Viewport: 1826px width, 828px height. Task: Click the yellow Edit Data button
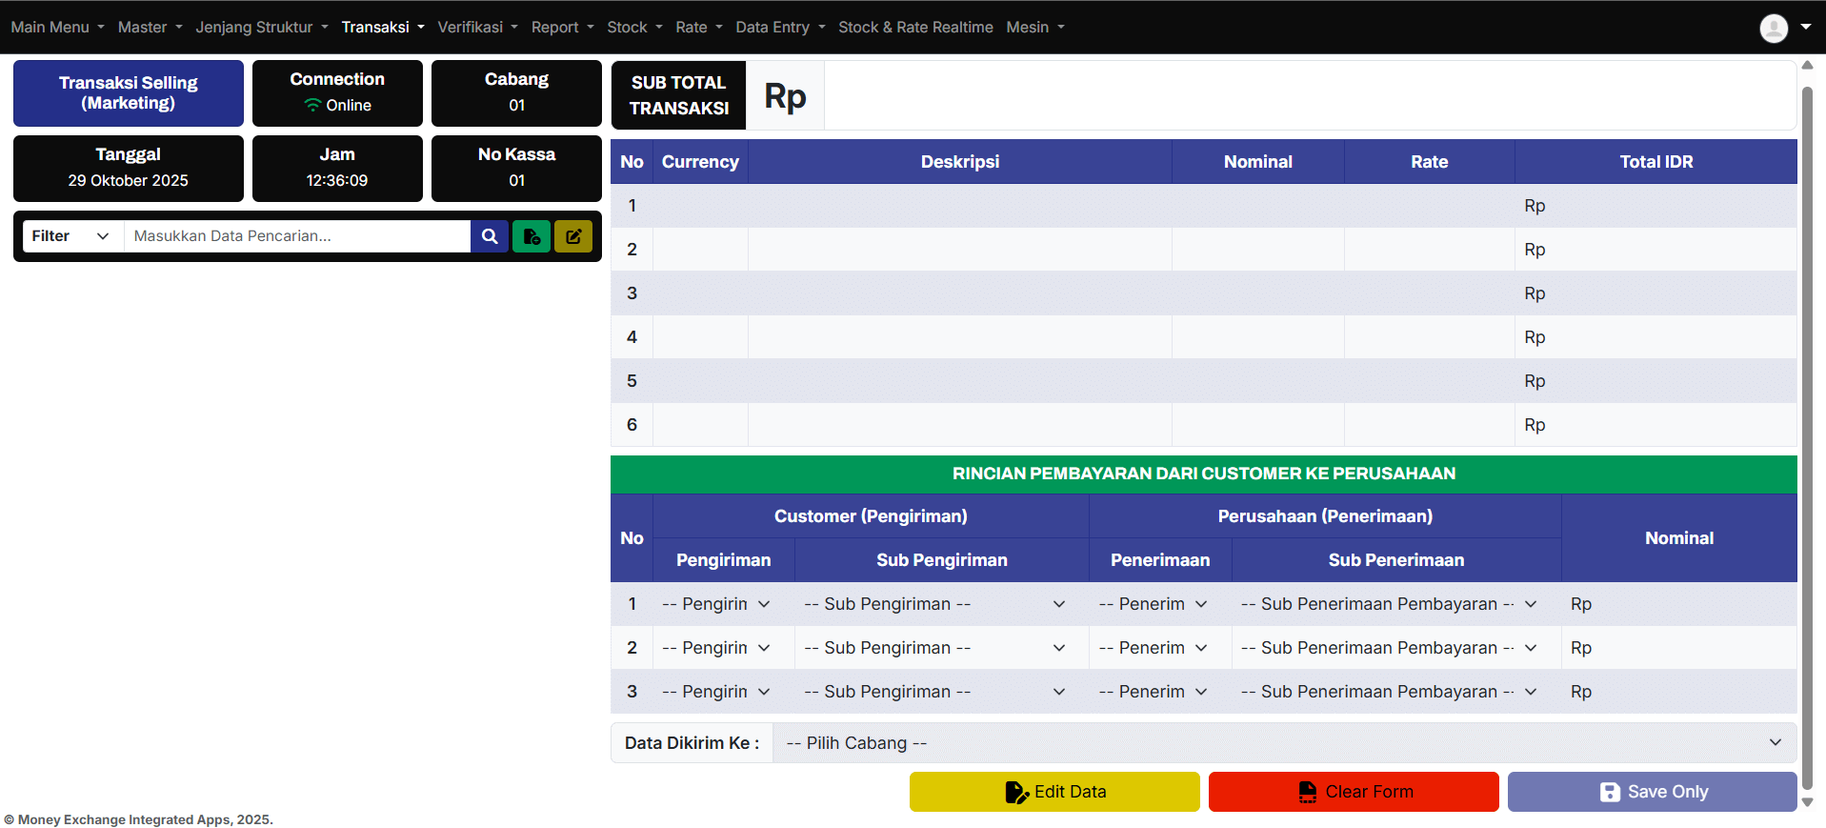click(x=1054, y=792)
